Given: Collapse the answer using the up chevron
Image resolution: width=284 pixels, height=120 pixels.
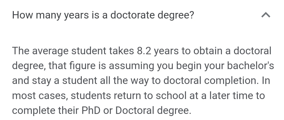Looking at the screenshot, I should click(266, 15).
